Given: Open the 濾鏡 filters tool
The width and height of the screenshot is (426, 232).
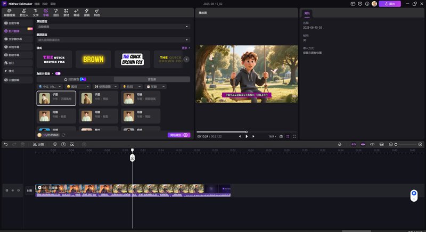Looking at the screenshot, I should click(x=87, y=12).
